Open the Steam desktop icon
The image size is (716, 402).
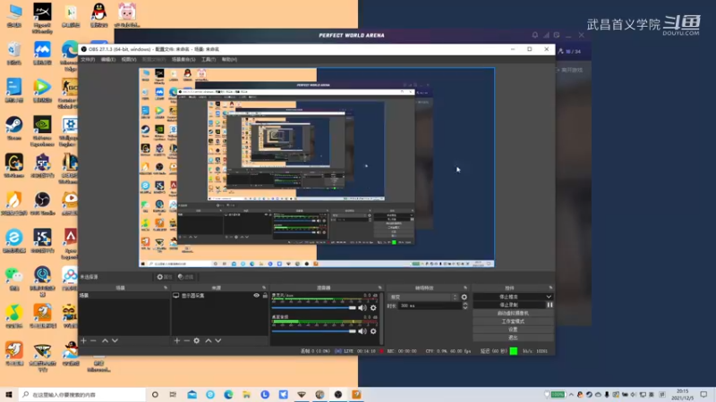tap(14, 128)
